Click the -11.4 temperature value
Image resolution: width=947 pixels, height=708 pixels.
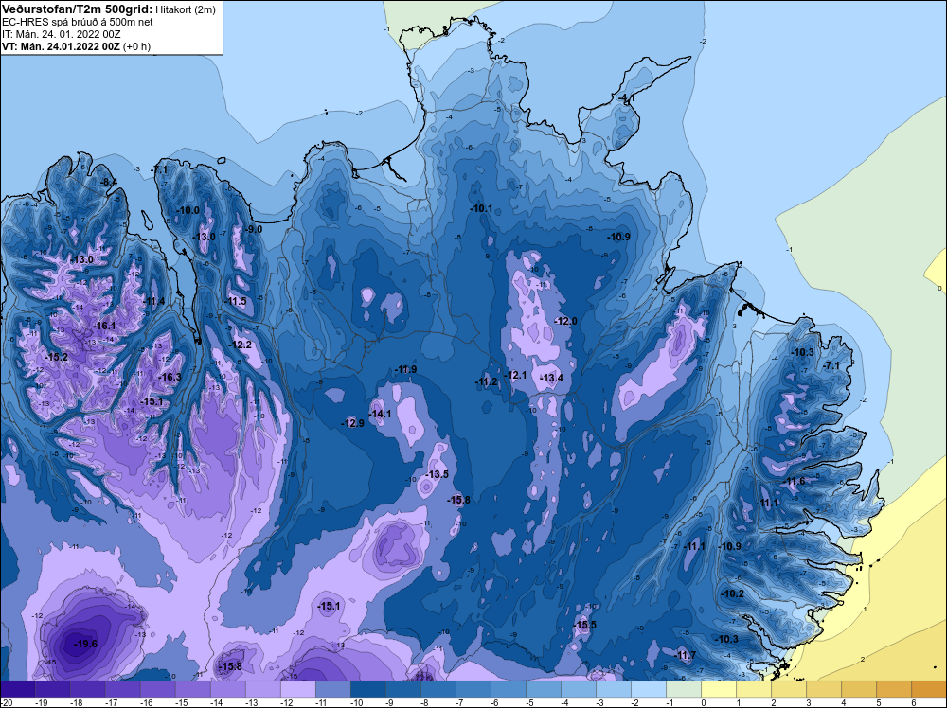pyautogui.click(x=153, y=301)
